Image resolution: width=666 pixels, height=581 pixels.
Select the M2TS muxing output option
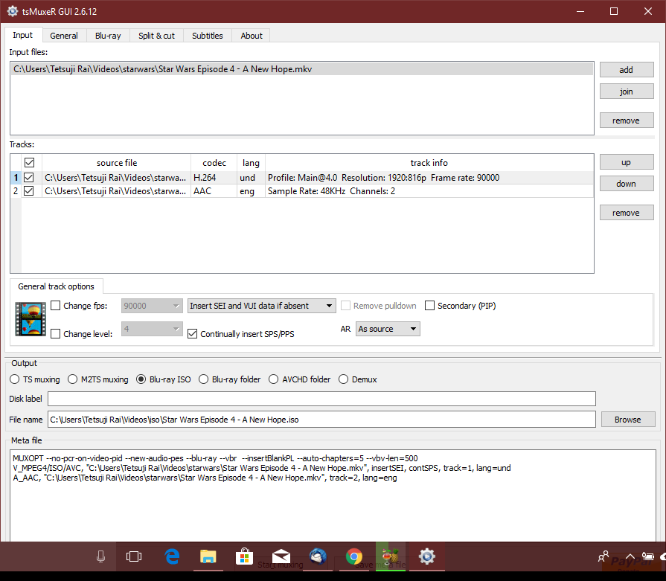point(72,379)
